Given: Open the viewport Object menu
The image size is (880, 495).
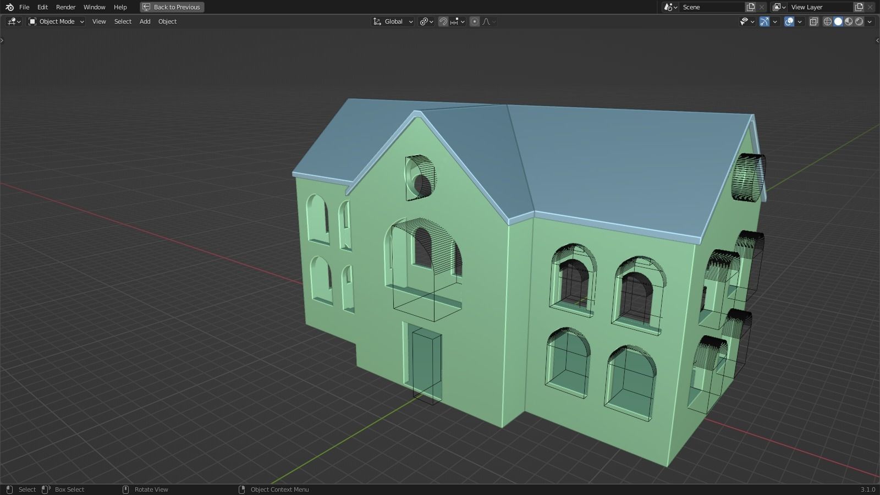Looking at the screenshot, I should tap(167, 21).
